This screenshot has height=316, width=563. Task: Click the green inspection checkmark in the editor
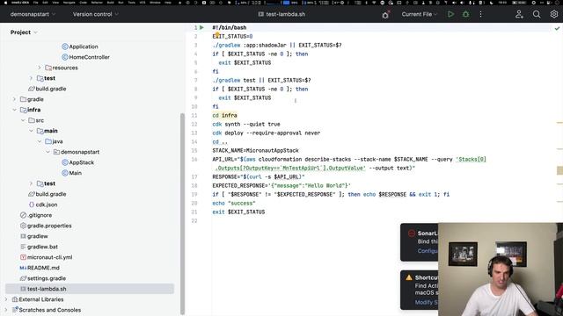(x=557, y=28)
